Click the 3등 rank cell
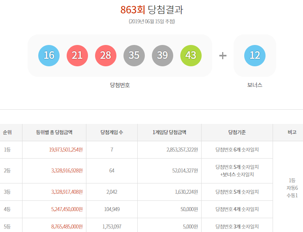 point(7,192)
